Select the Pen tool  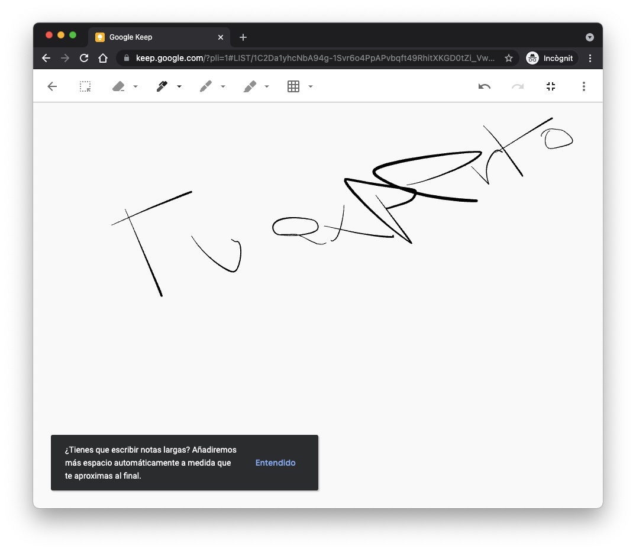[x=162, y=86]
